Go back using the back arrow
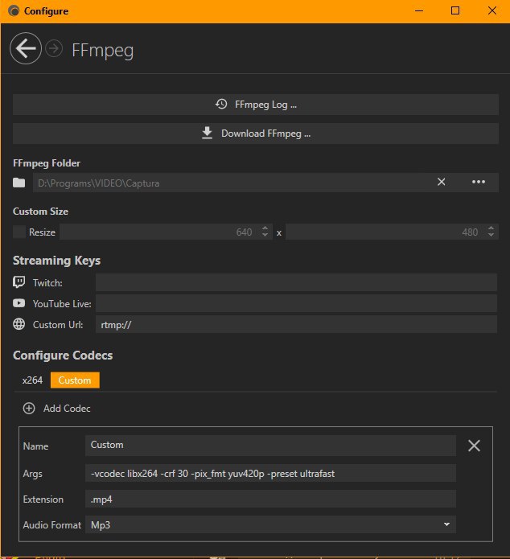This screenshot has height=559, width=510. [26, 48]
